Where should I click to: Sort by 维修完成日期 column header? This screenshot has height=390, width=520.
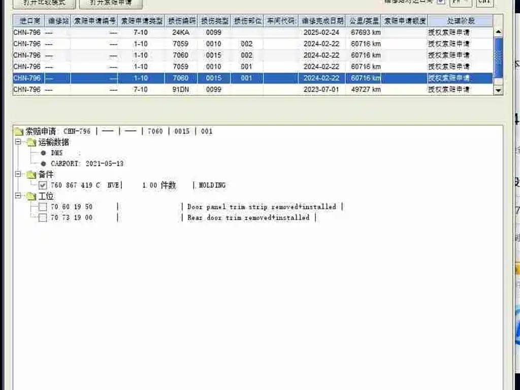(322, 21)
